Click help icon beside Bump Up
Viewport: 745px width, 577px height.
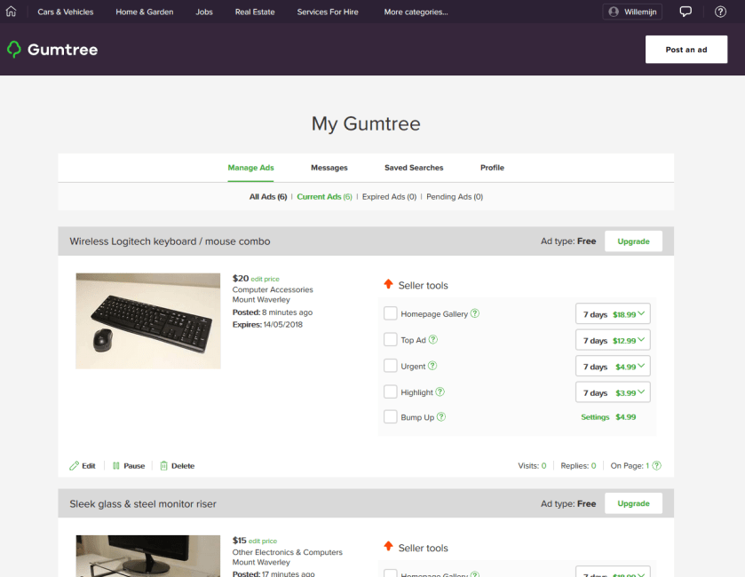click(441, 417)
